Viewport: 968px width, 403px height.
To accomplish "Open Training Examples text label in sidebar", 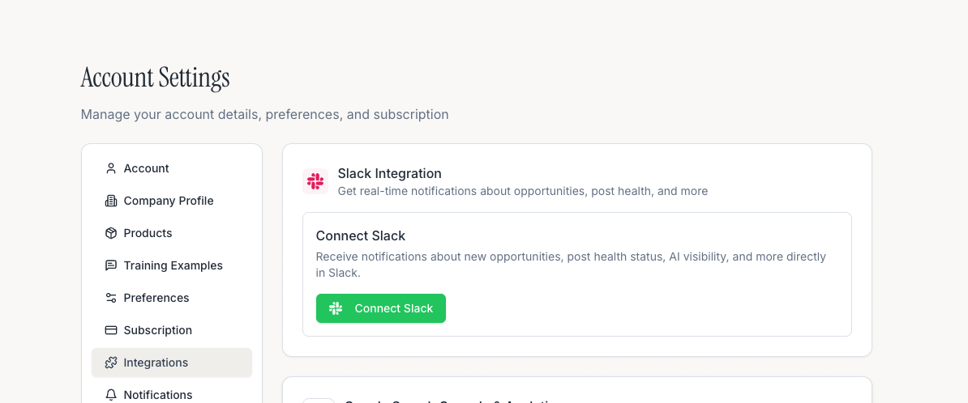I will pyautogui.click(x=173, y=265).
